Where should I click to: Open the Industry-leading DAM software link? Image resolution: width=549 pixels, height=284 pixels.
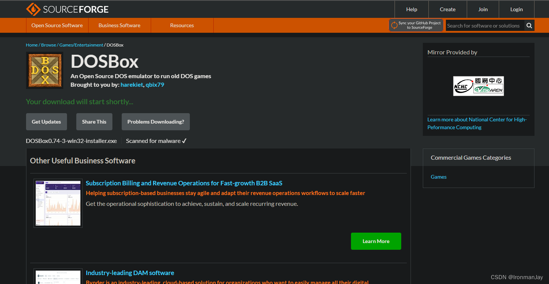click(130, 273)
